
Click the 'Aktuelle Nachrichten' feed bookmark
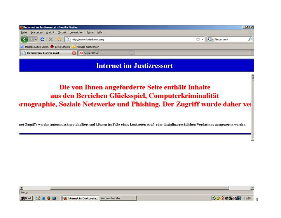86,47
